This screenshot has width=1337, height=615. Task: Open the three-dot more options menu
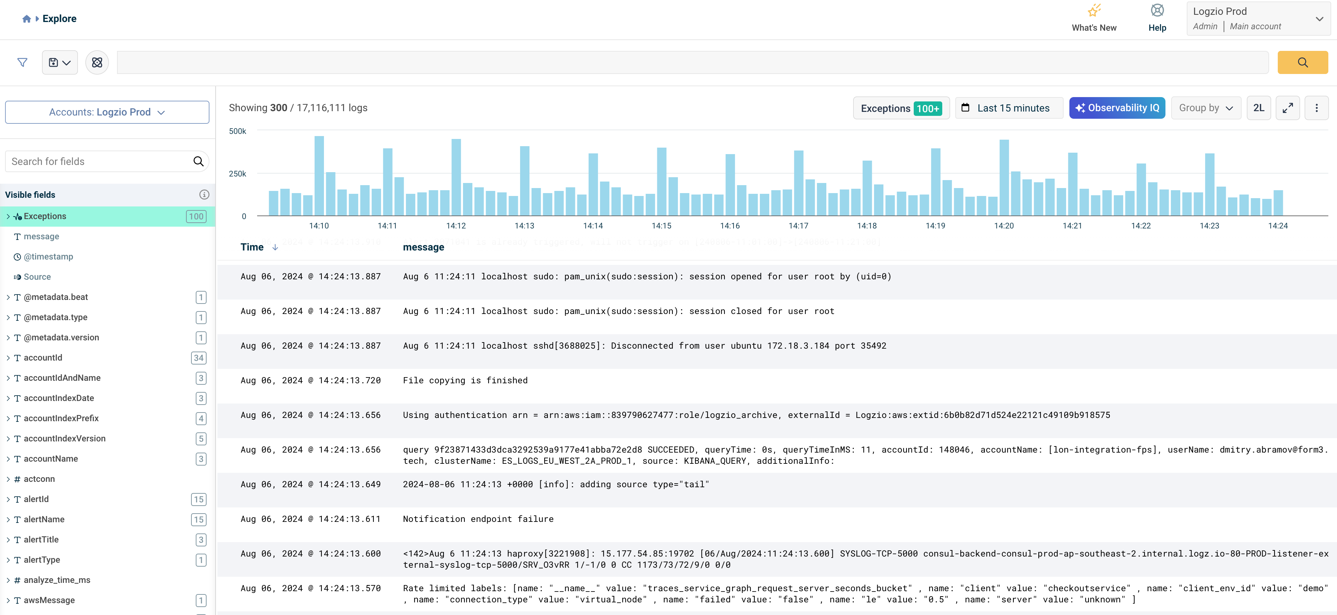(1316, 108)
